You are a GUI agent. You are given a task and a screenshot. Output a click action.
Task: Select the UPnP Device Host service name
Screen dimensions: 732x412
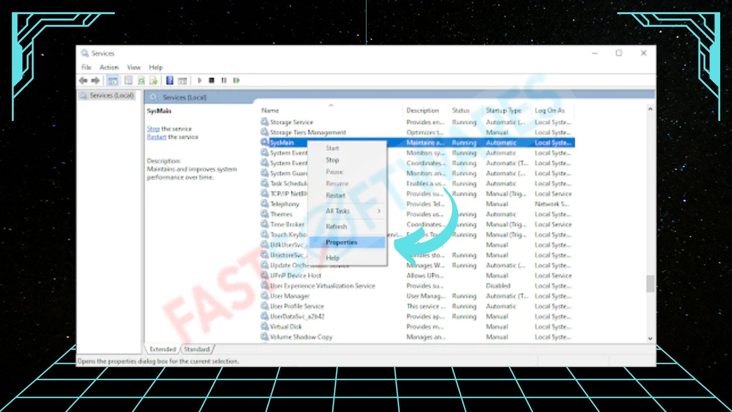point(295,275)
